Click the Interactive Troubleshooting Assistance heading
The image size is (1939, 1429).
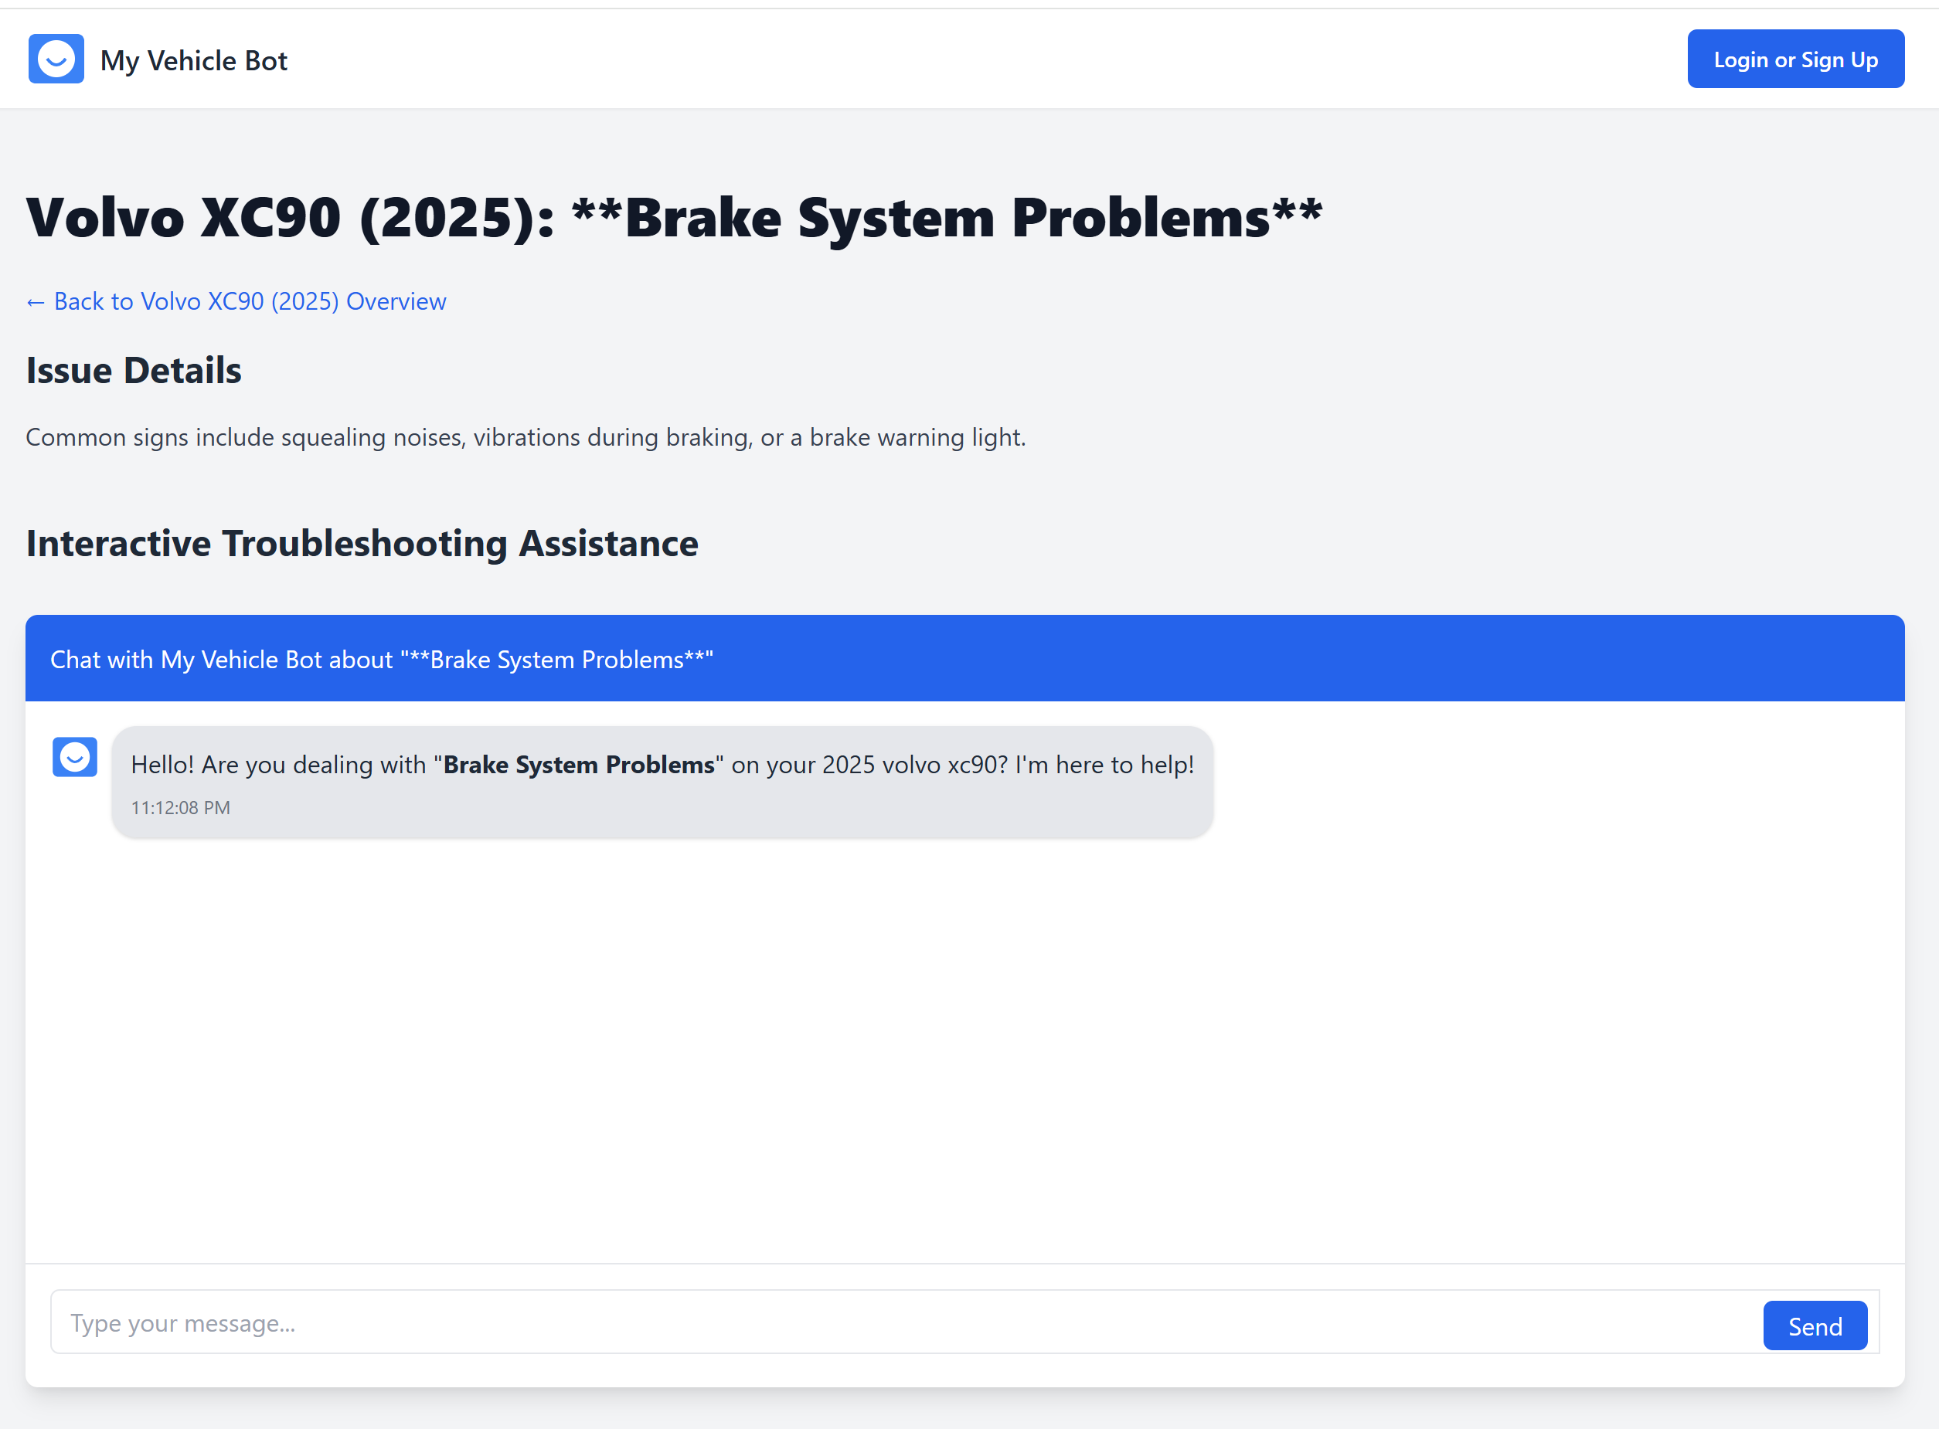click(362, 543)
